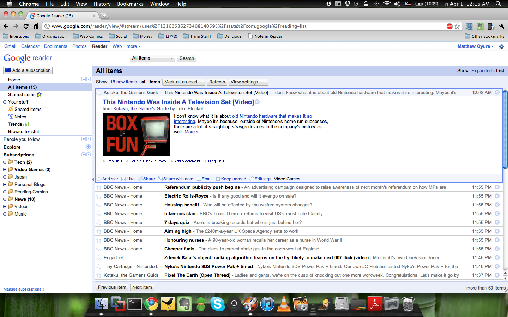The image size is (508, 317).
Task: Bookmark page with the star icon
Action: [x=458, y=26]
